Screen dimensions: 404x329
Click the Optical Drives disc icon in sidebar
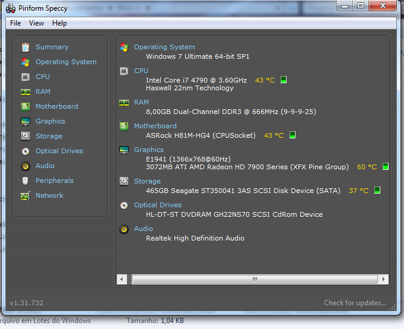[26, 151]
